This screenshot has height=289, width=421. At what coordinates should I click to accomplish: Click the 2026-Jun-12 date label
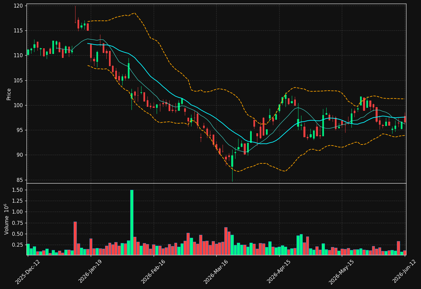(404, 271)
